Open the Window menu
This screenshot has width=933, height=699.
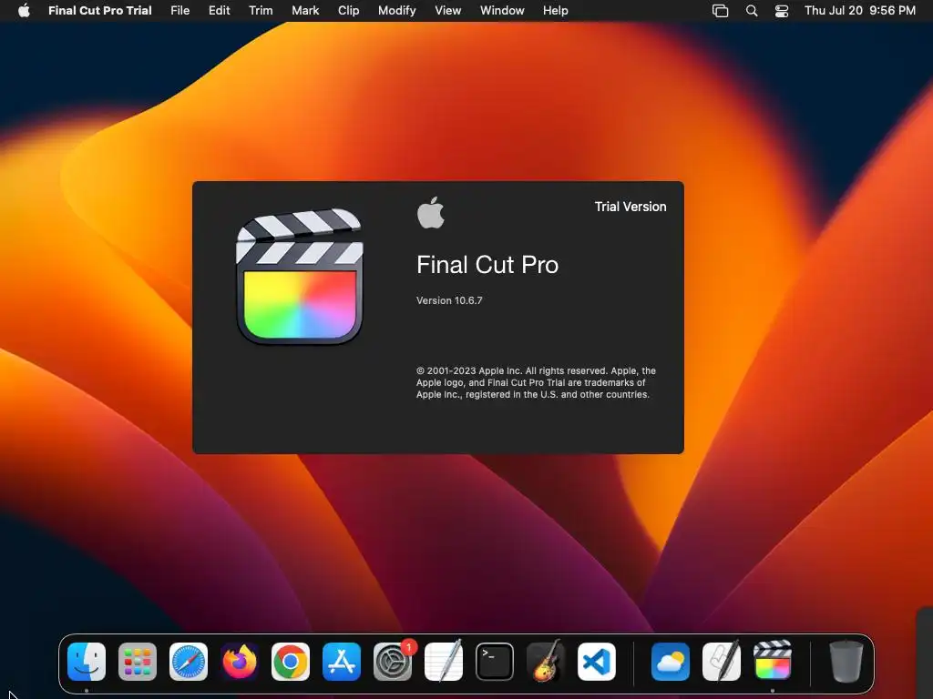(502, 10)
